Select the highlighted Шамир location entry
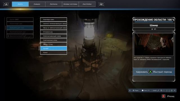This screenshot has width=180, height=101. 53,48
